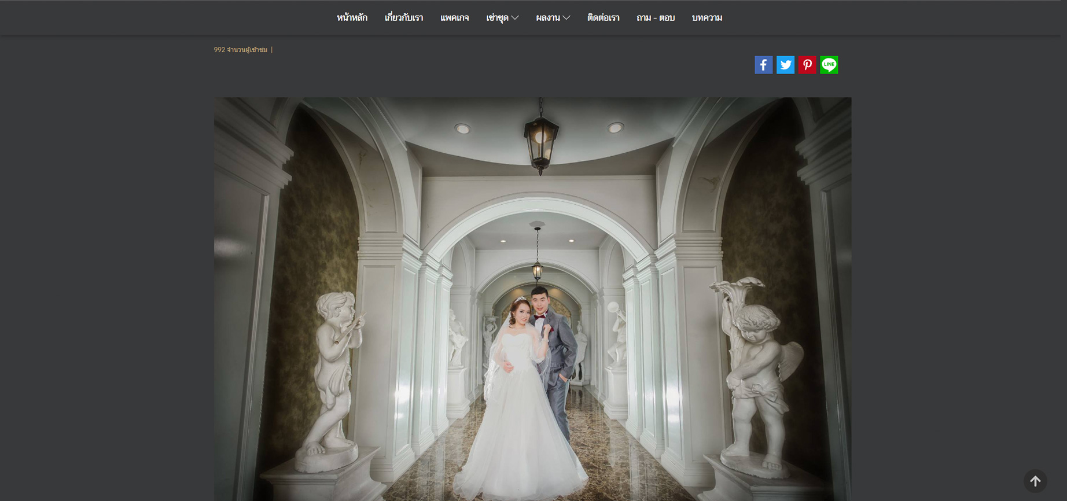Expand the เช่าชุด dropdown menu
1067x501 pixels.
pos(502,18)
